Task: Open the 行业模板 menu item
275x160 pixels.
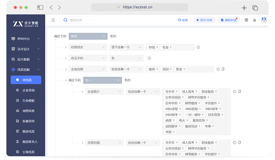Action: coord(28,101)
